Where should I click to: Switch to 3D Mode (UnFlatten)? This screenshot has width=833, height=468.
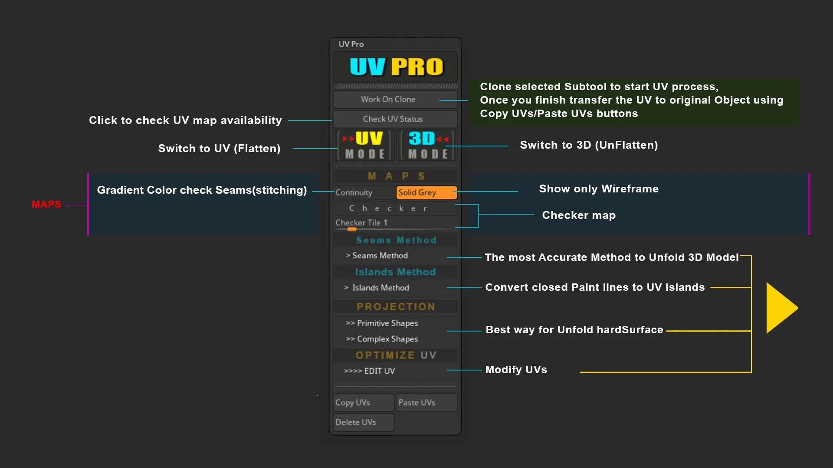pyautogui.click(x=426, y=145)
